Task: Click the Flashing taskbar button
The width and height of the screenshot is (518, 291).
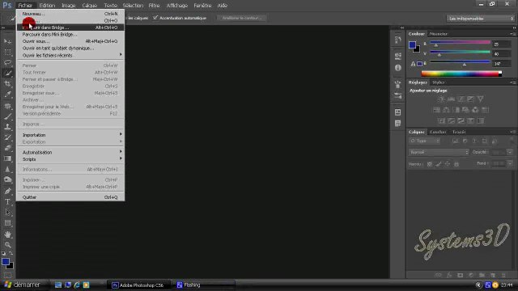Action: 204,285
